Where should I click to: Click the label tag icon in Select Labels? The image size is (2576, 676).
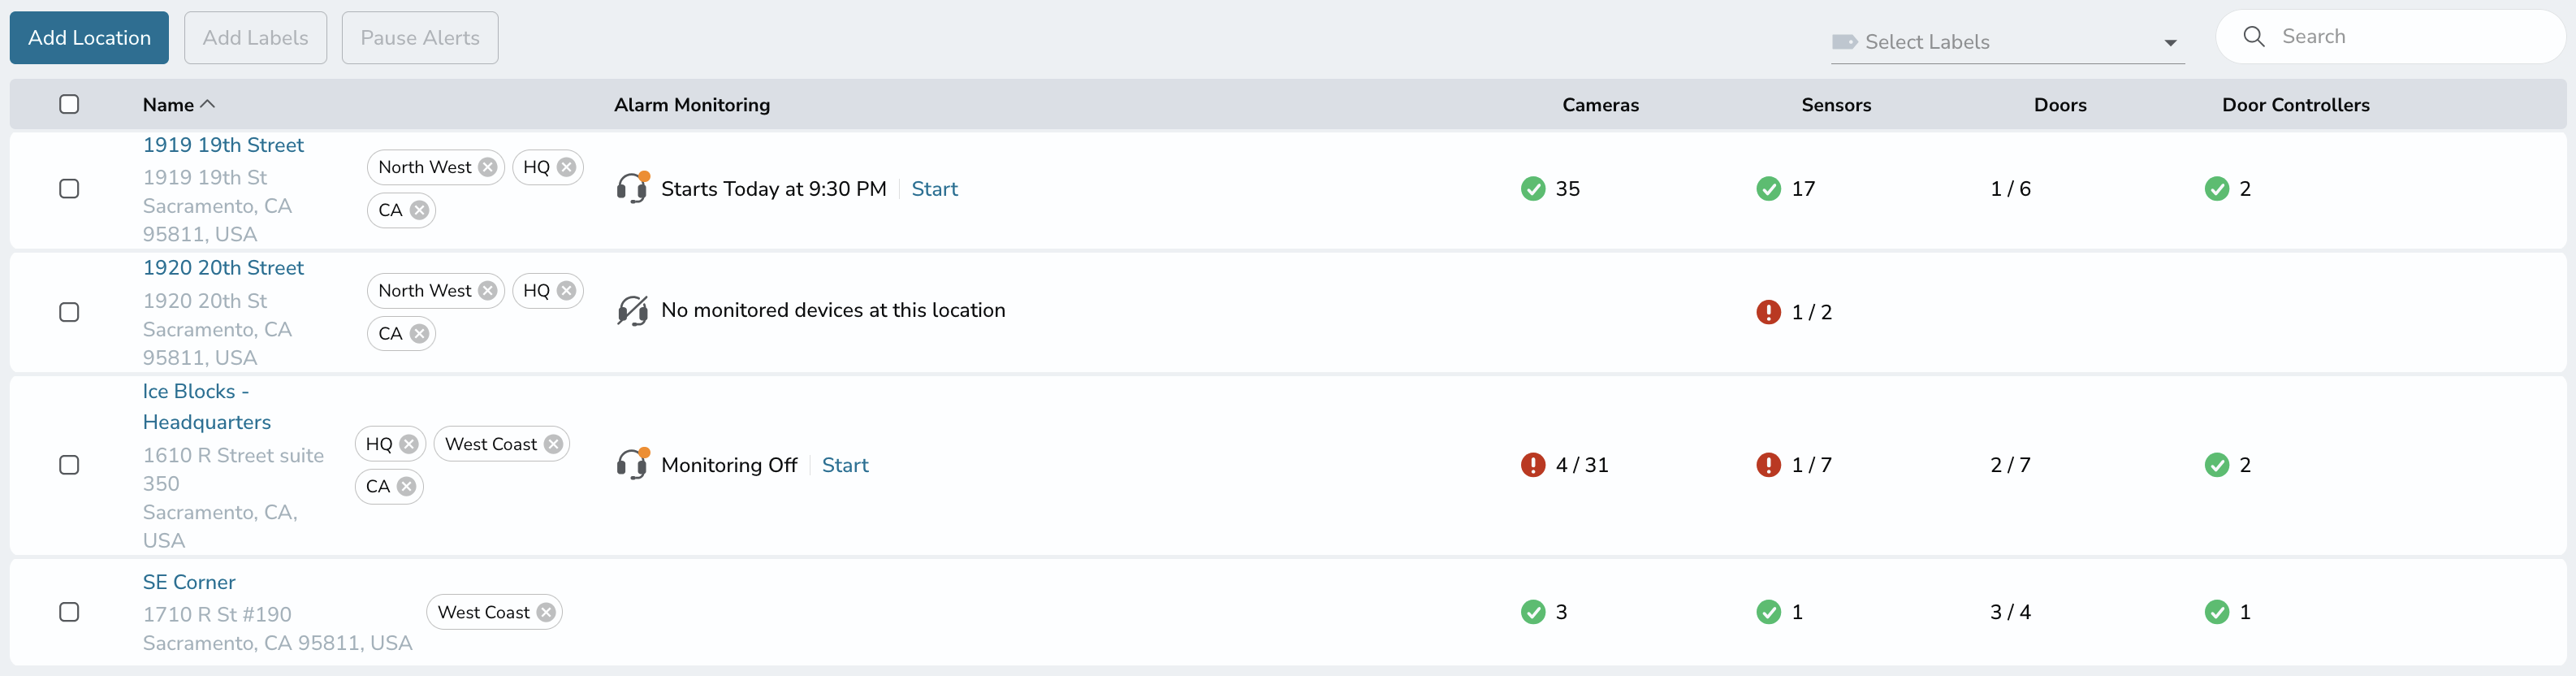[1845, 42]
